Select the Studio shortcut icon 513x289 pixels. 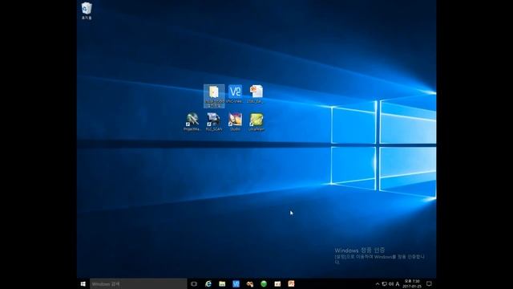pos(235,122)
